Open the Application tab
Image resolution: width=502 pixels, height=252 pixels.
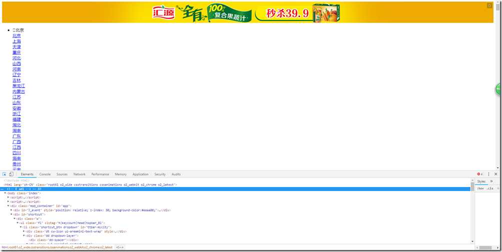pos(140,174)
